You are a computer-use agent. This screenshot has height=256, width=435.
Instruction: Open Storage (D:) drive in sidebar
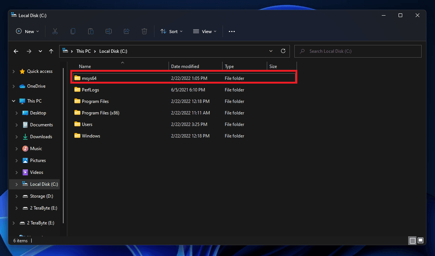[x=42, y=196]
